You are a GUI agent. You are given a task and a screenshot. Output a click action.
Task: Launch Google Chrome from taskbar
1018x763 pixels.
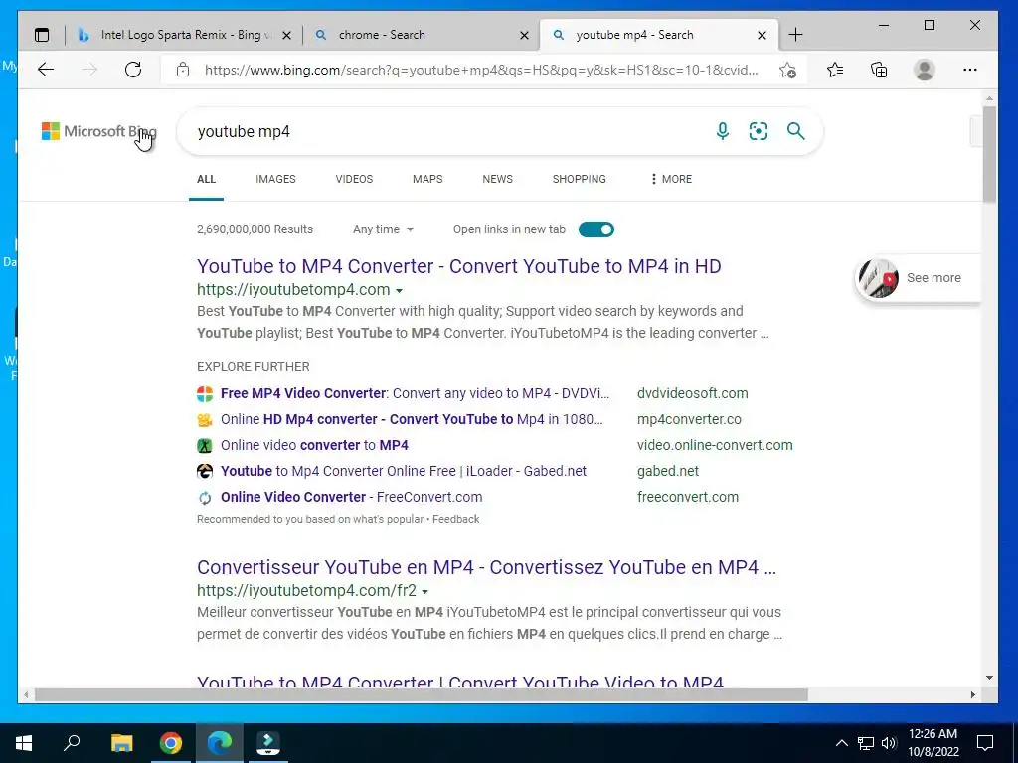(x=171, y=743)
